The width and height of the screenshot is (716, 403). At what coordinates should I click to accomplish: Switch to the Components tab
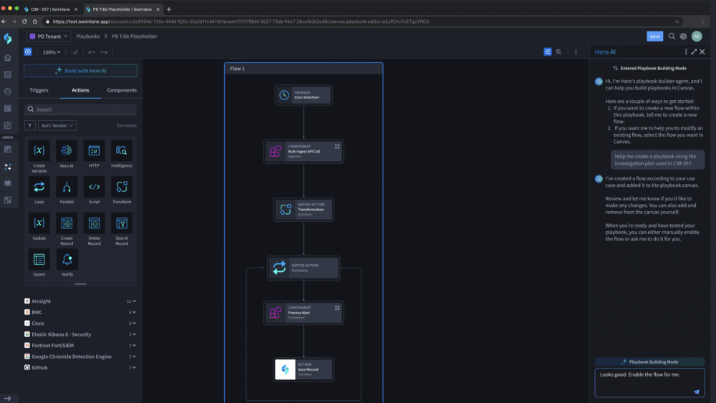122,90
